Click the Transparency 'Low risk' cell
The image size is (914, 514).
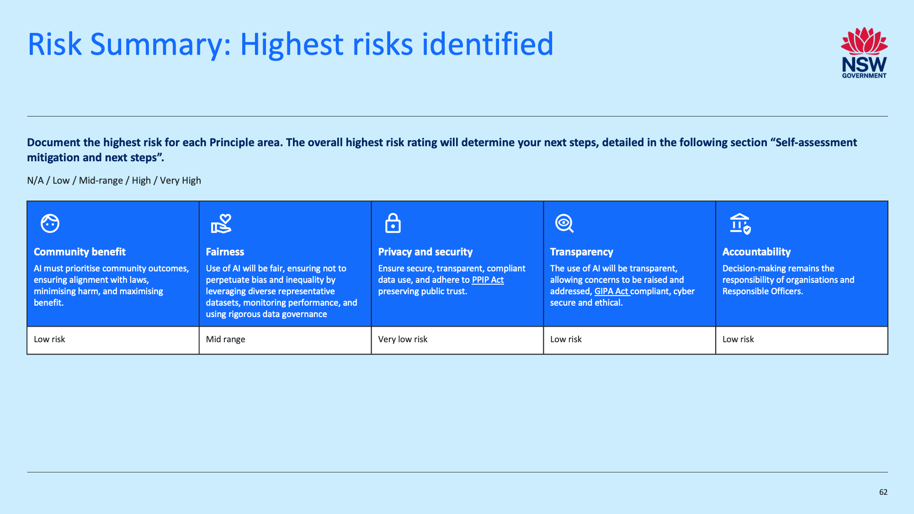[566, 339]
